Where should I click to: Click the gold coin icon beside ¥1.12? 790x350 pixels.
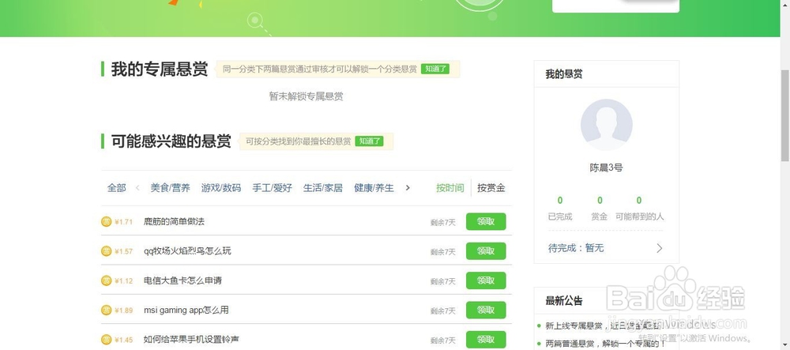click(x=107, y=280)
